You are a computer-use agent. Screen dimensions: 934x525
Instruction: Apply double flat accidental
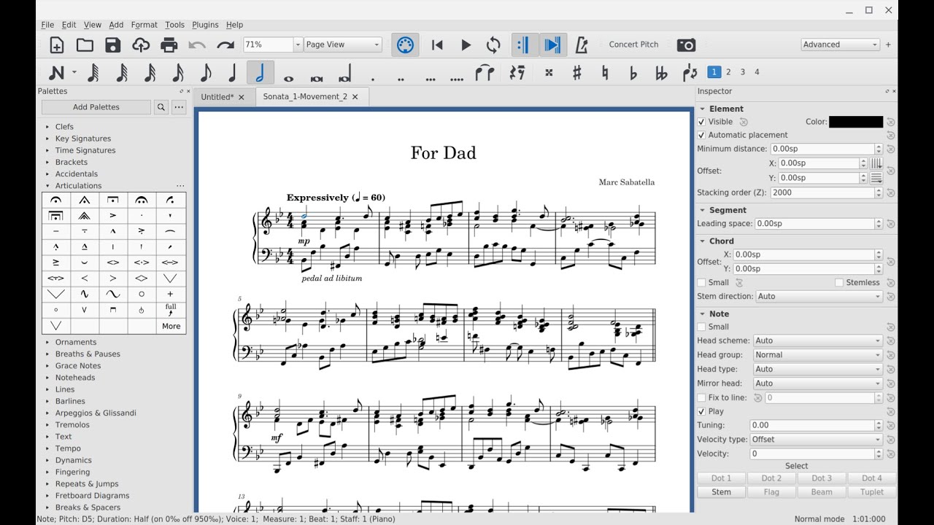tap(661, 73)
